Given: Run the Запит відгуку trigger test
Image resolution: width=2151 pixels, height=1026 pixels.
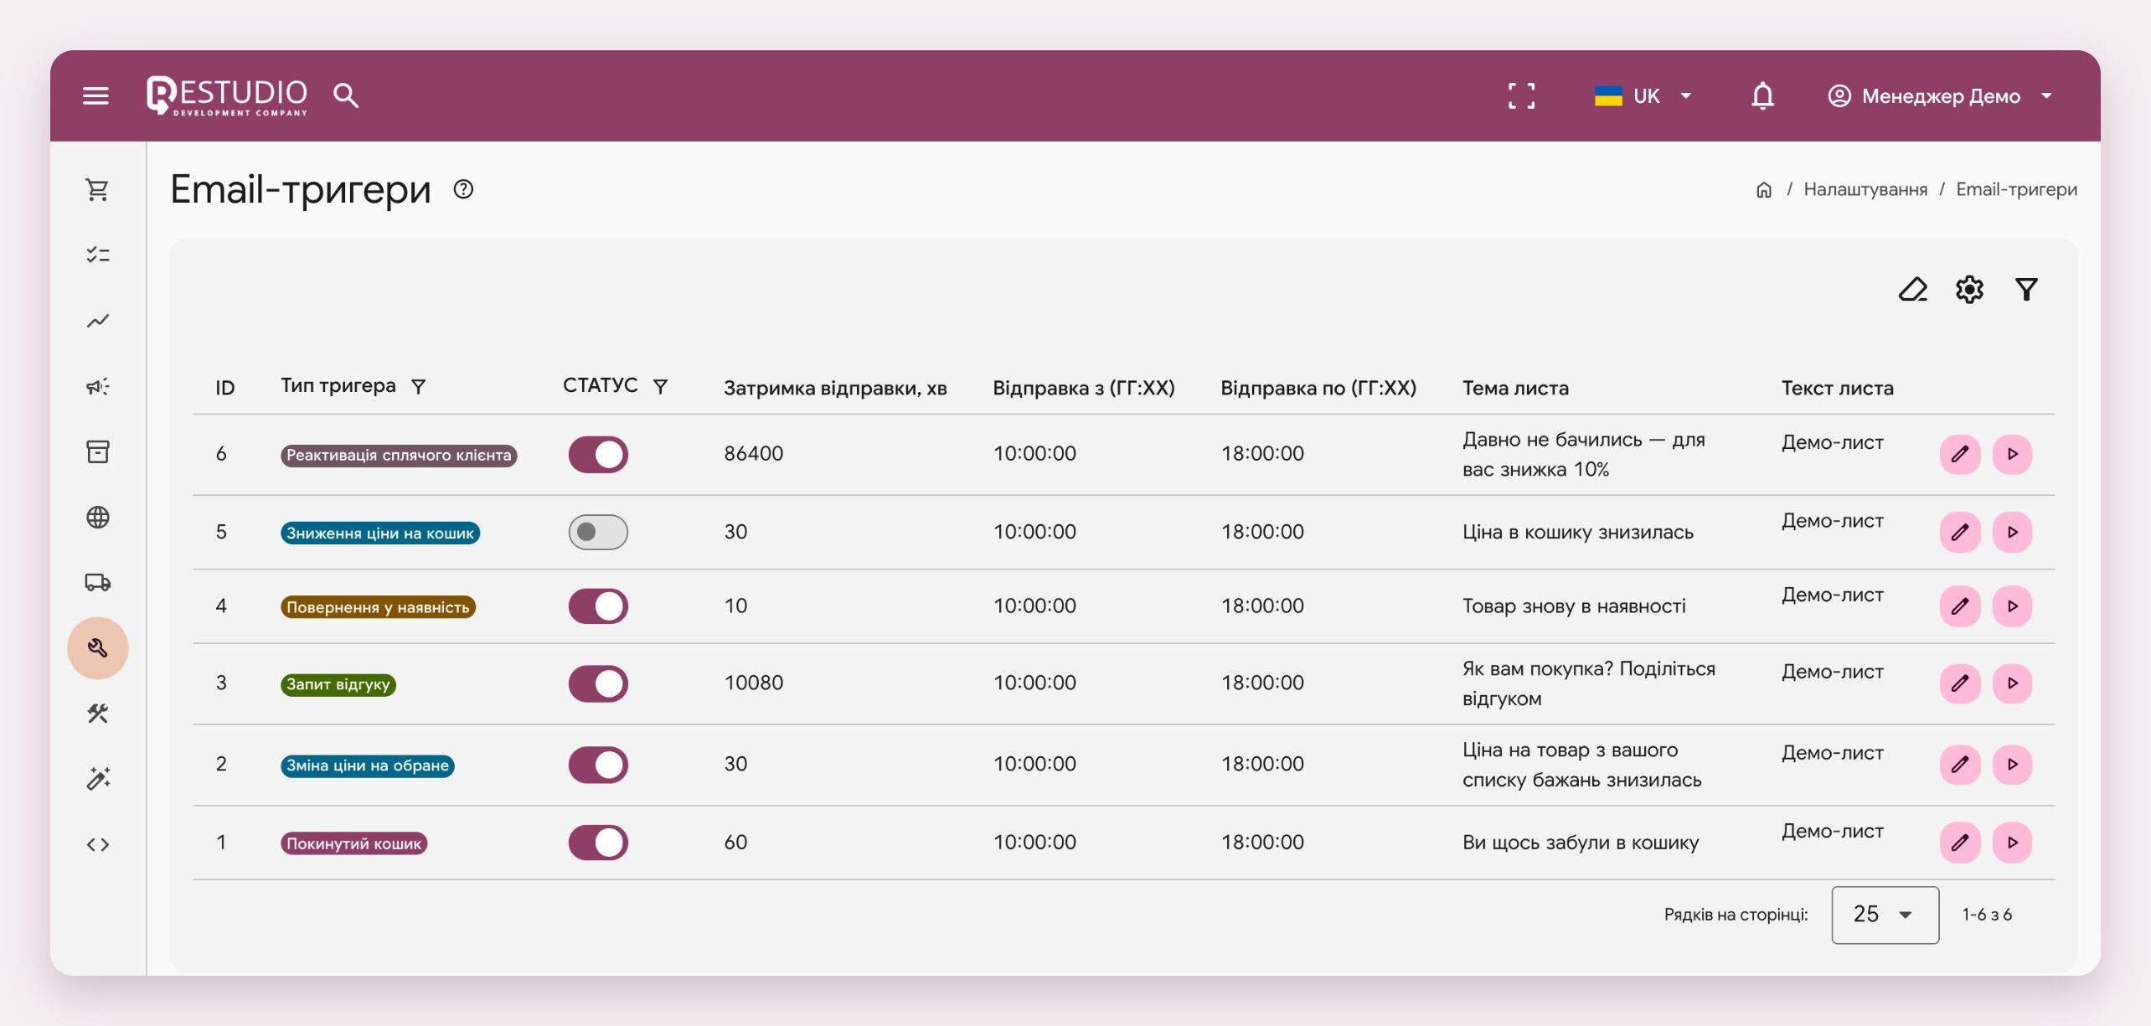Looking at the screenshot, I should [2013, 683].
